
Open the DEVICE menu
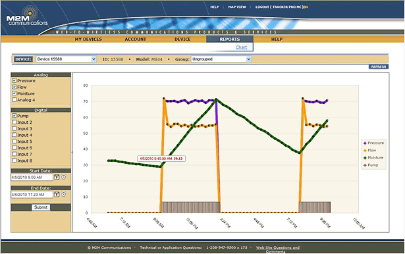(182, 39)
